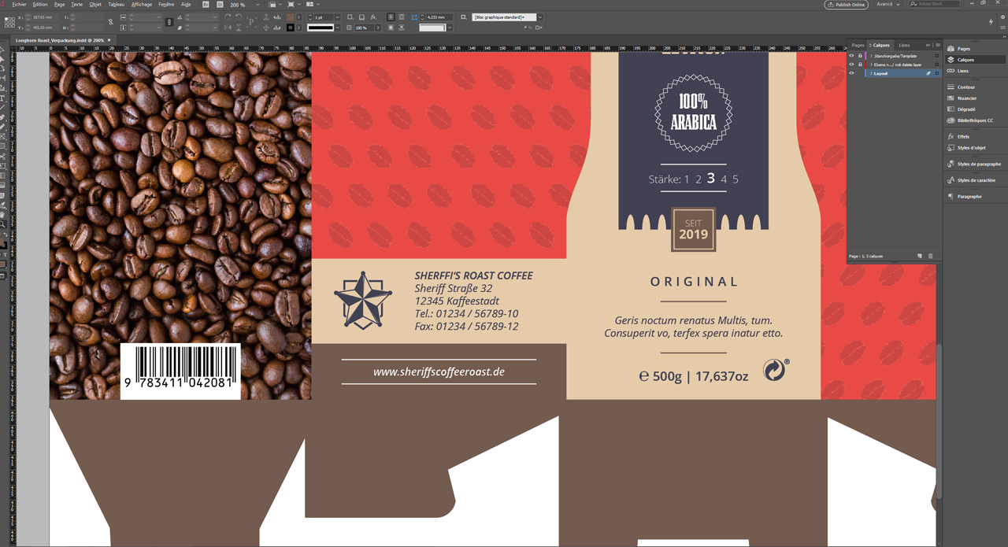Open the Fichier menu
Viewport: 1008px width, 547px height.
pyautogui.click(x=19, y=5)
